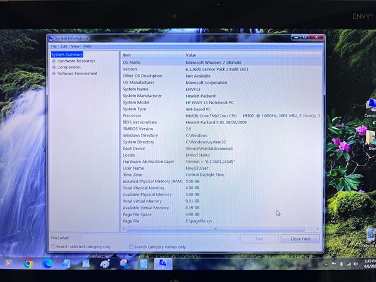Click the horizontal scrollbar thumb
This screenshot has height=282, width=376.
point(215,229)
